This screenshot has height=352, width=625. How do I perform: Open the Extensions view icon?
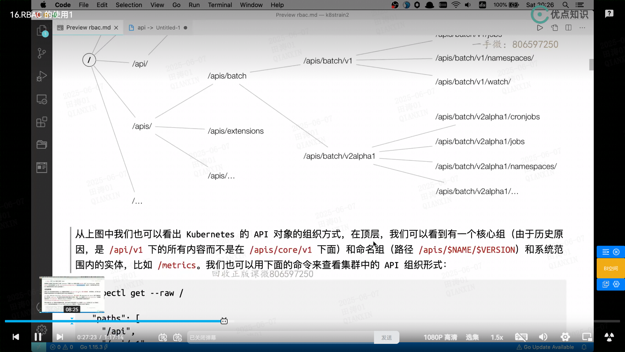pyautogui.click(x=41, y=122)
